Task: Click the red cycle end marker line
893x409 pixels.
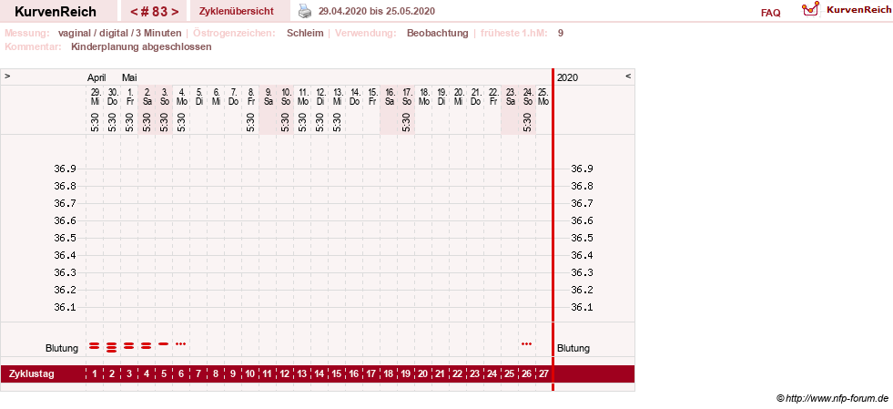Action: click(x=553, y=230)
